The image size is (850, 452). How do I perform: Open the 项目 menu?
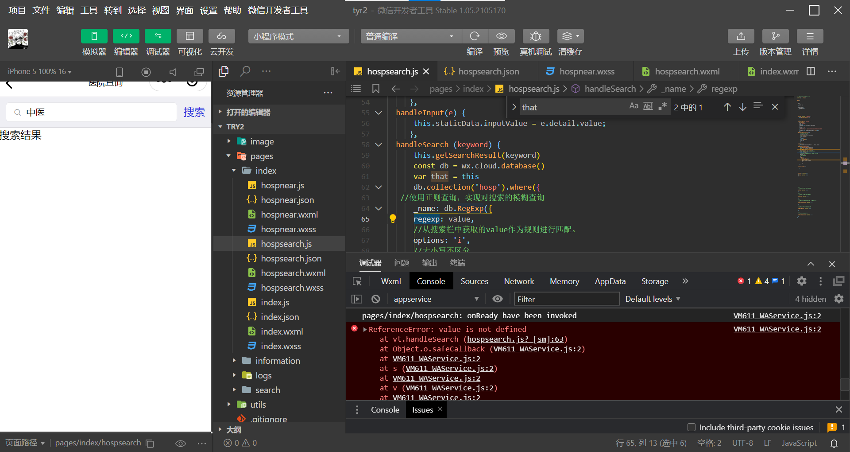(17, 10)
